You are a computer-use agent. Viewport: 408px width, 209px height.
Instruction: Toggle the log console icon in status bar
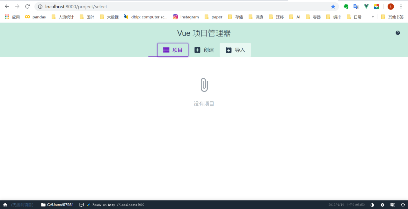pyautogui.click(x=81, y=205)
